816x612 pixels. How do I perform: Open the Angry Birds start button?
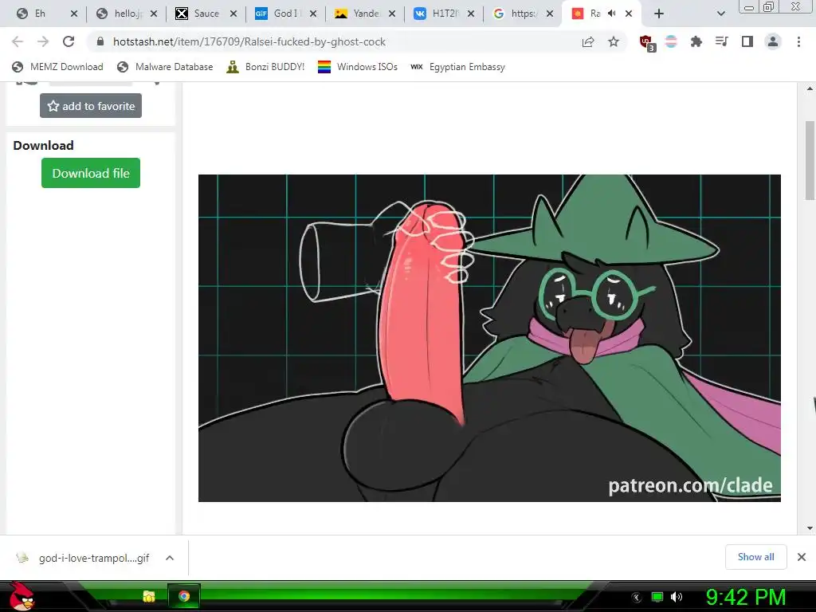click(22, 596)
